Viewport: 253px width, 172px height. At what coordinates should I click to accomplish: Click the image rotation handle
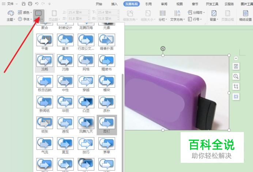point(163,48)
